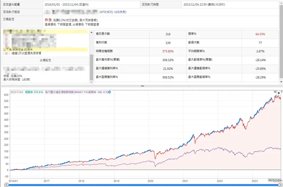Click the plus button at chart top right

click(x=279, y=93)
